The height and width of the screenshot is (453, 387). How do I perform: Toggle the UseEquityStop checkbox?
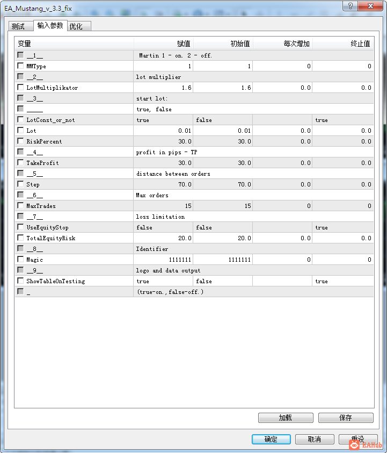(20, 227)
